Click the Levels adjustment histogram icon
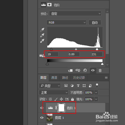The image size is (125, 125). (43, 5)
